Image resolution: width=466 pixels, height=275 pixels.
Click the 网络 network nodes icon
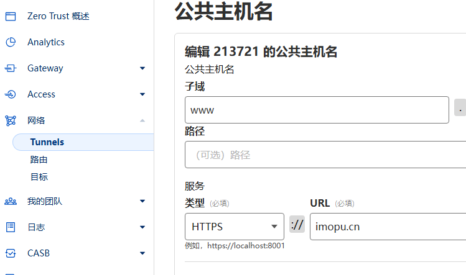tap(11, 120)
